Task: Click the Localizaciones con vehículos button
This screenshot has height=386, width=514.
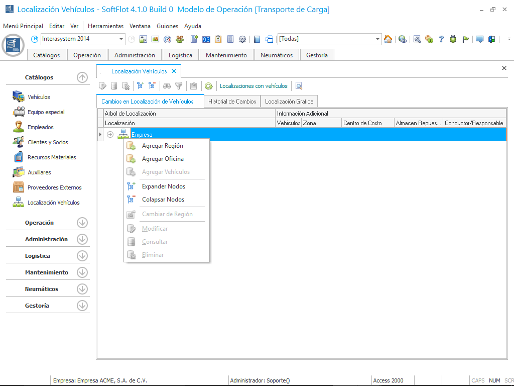Action: 253,86
